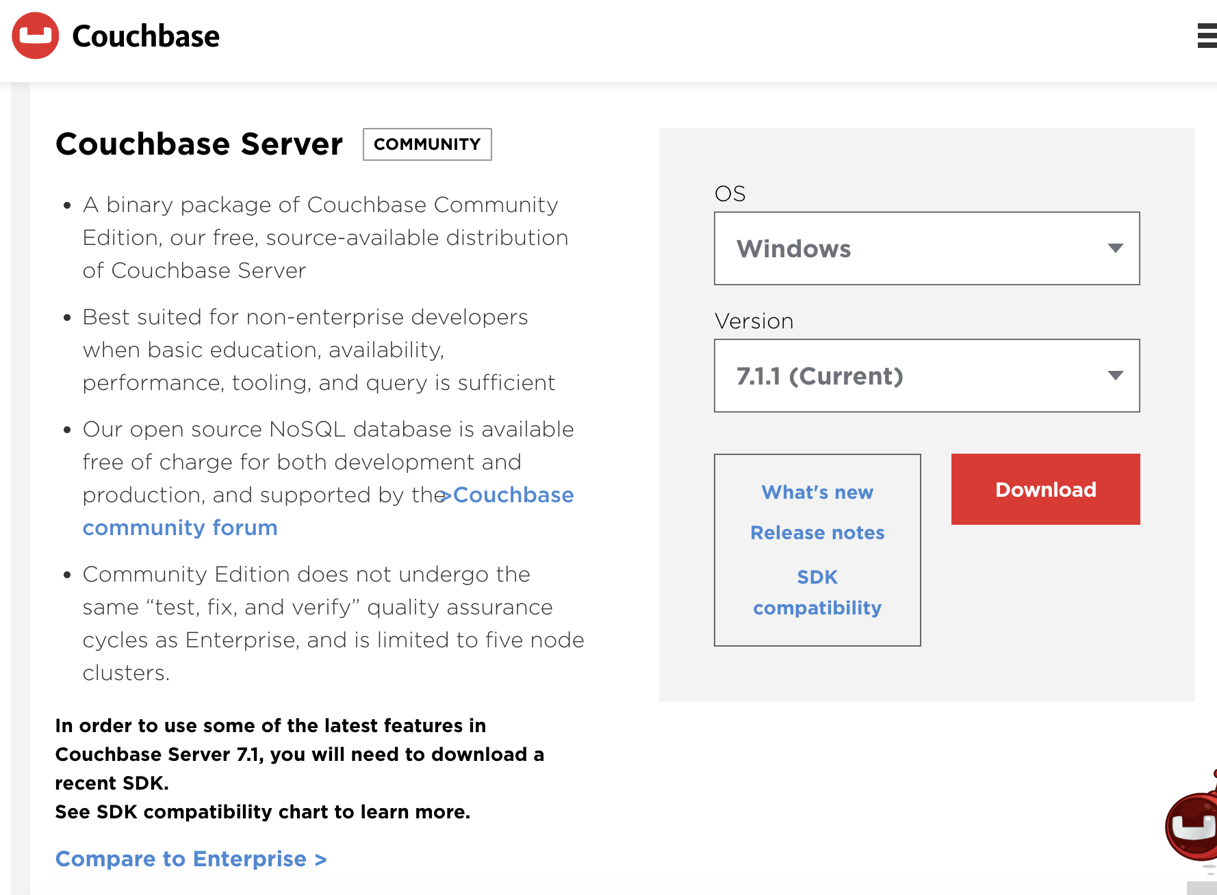Follow the Couchbase community forum link
This screenshot has width=1217, height=895.
click(329, 511)
